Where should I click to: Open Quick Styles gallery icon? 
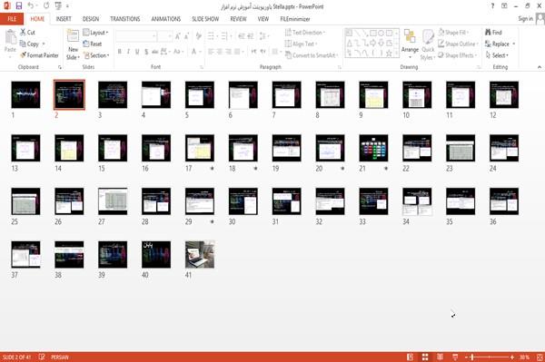pyautogui.click(x=428, y=37)
